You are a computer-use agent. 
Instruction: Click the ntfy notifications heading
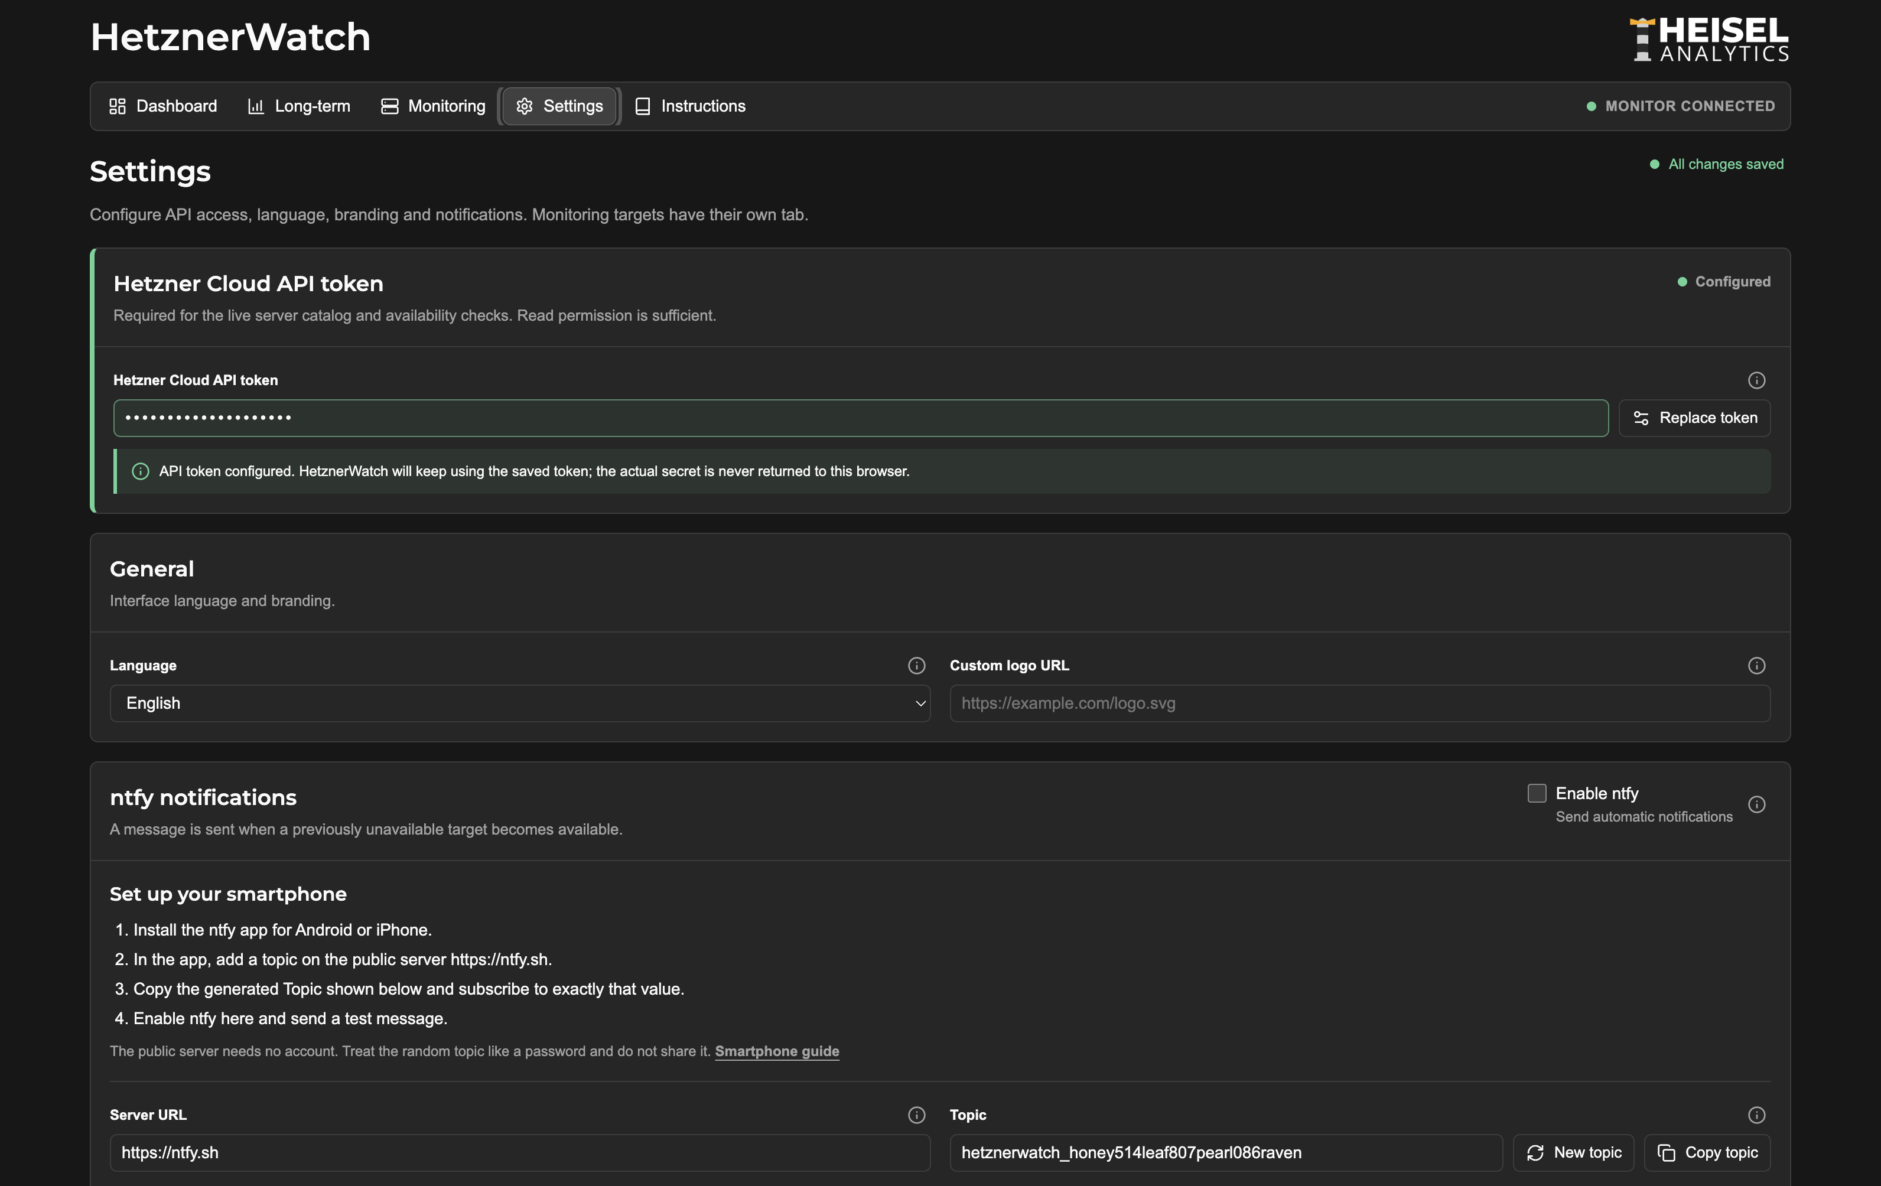click(x=203, y=797)
